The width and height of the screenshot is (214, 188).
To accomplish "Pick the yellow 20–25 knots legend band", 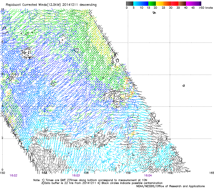I will pyautogui.click(x=160, y=3).
